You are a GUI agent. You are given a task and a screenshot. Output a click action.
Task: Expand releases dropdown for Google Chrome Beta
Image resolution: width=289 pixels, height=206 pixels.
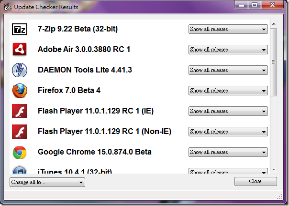coord(228,152)
